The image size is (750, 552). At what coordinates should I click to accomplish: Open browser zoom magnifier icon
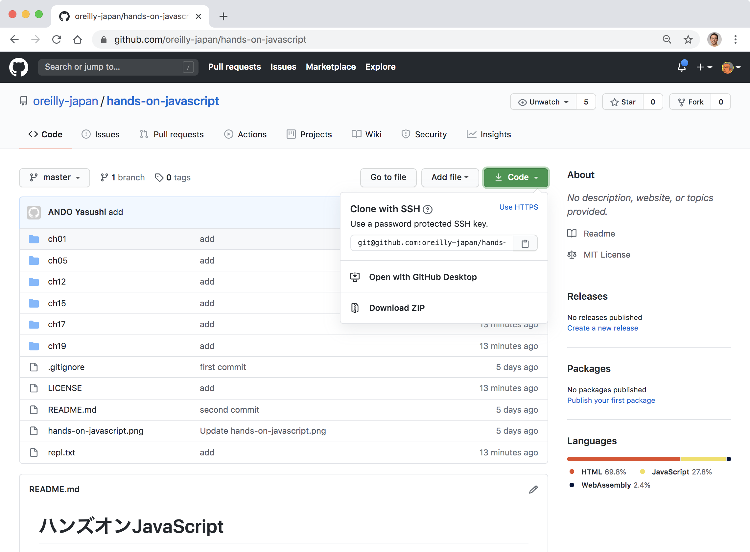point(667,39)
